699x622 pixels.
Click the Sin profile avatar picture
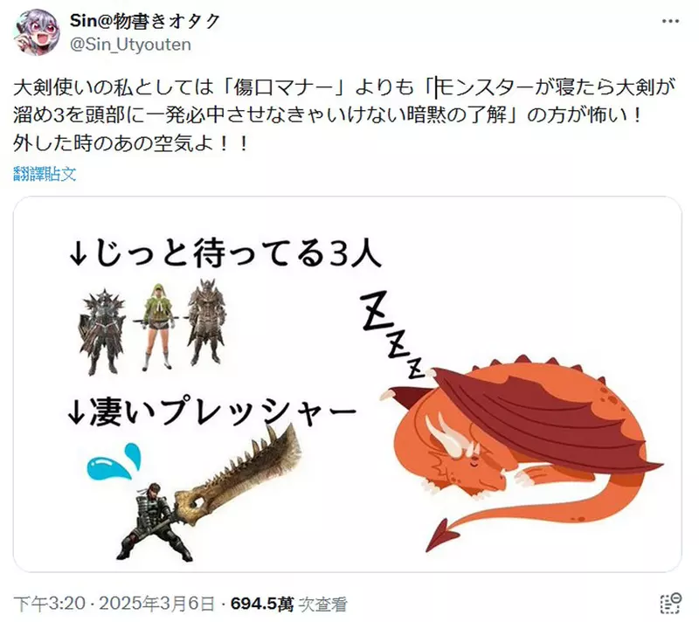point(37,32)
